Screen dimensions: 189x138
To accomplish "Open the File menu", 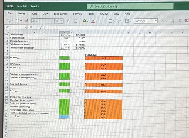I will pos(10,13).
